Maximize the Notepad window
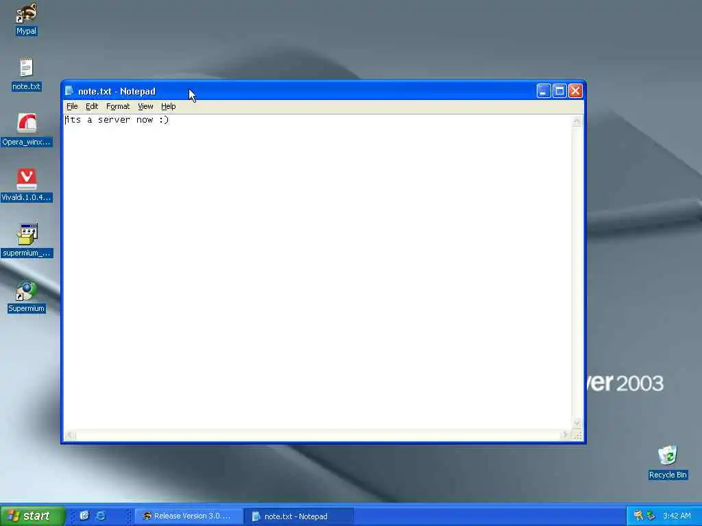The image size is (702, 526). 559,91
